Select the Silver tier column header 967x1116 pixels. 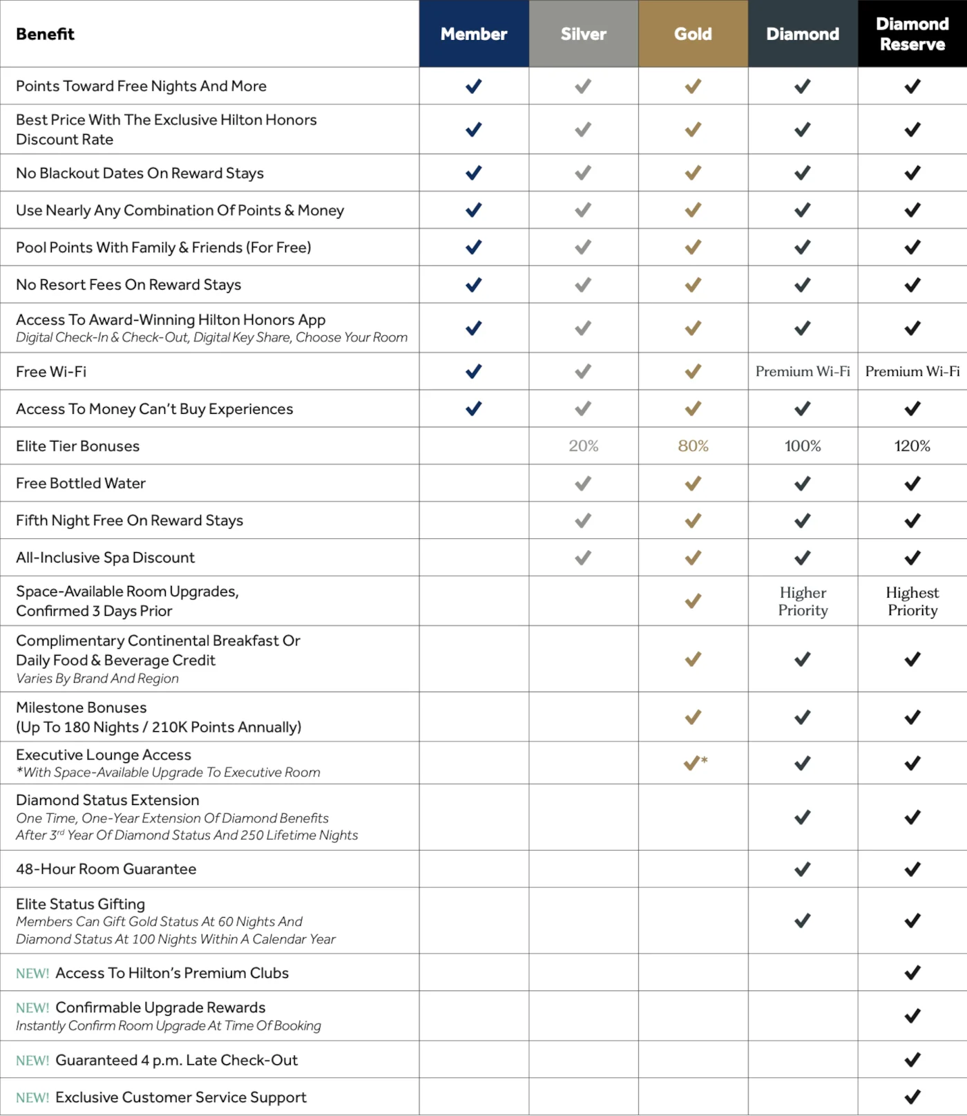click(584, 34)
